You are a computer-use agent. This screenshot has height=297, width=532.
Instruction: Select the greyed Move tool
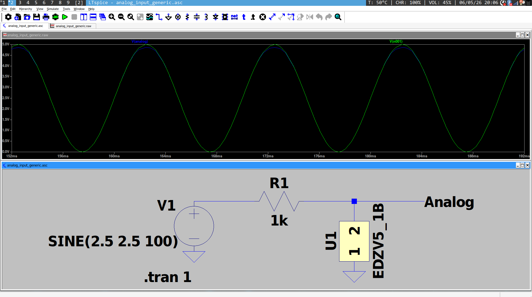pyautogui.click(x=282, y=17)
